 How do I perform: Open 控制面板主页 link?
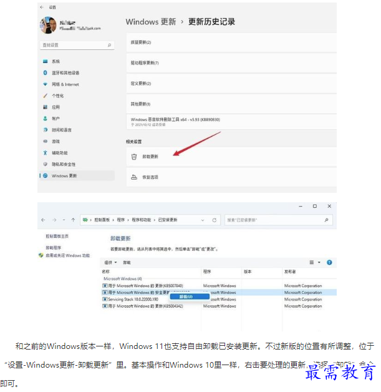click(x=57, y=236)
